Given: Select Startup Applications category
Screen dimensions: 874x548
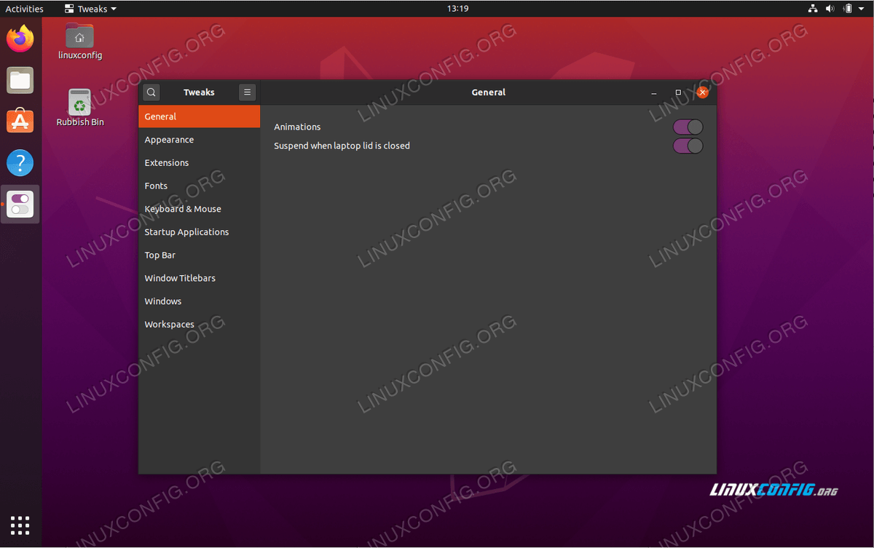Looking at the screenshot, I should pos(199,232).
